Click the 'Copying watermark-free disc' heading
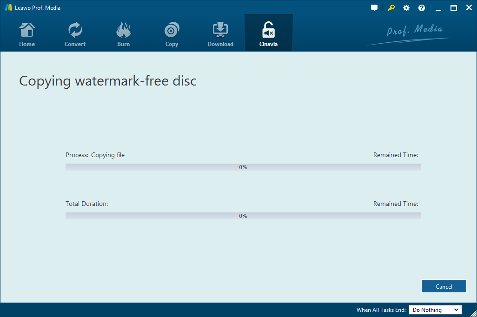Screen dimensions: 477x317 coord(108,81)
